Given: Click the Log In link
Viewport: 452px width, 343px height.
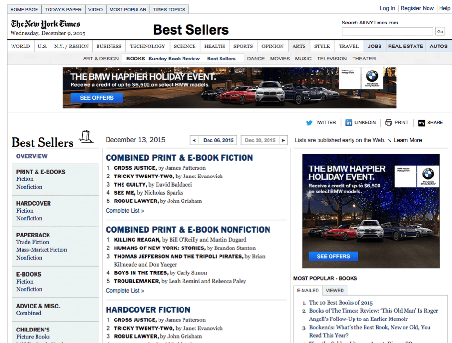Looking at the screenshot, I should point(387,8).
